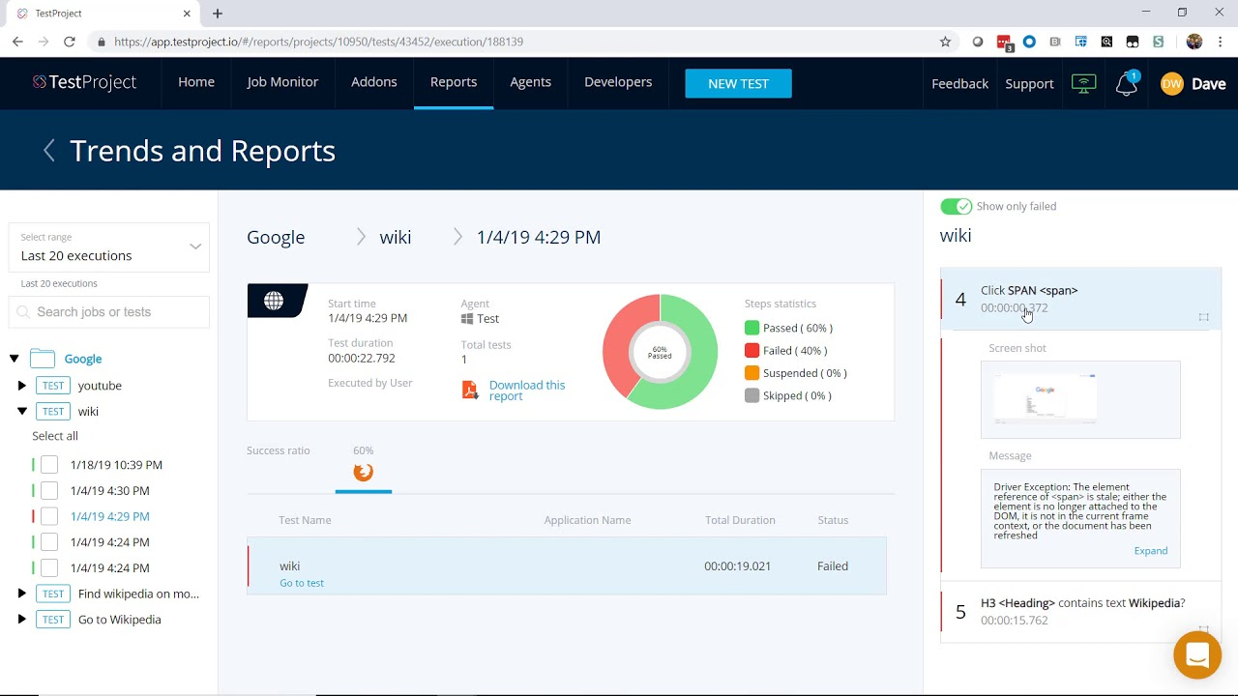
Task: Click the PDF download report icon
Action: [x=470, y=390]
